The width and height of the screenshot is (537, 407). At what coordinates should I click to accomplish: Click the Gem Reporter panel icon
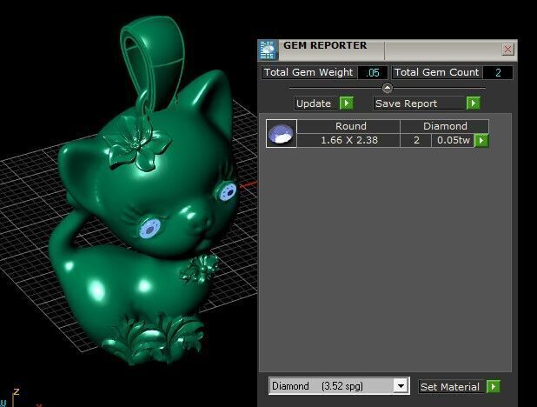(x=268, y=50)
